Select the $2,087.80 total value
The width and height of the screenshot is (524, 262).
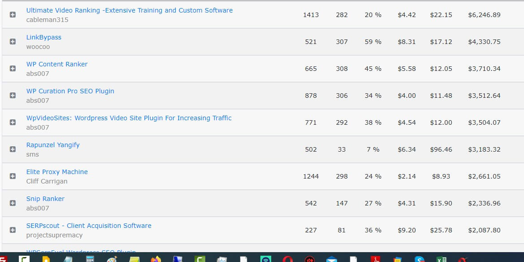coord(484,230)
